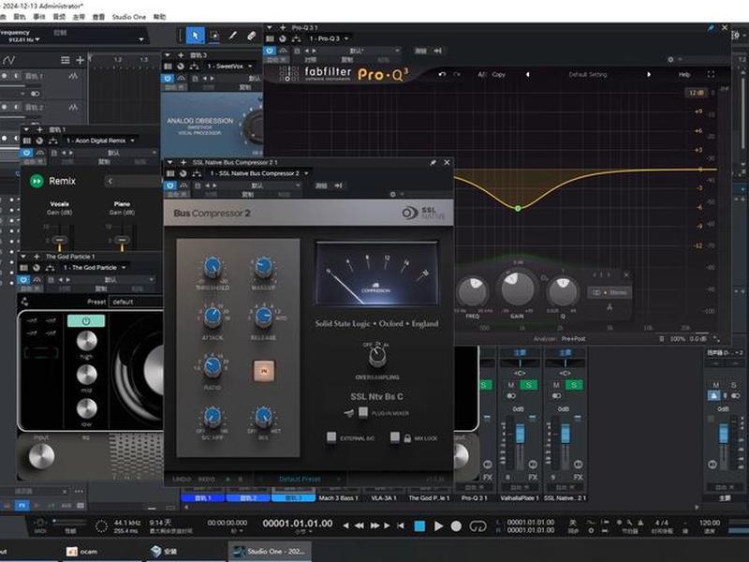Open settings gear in SSL plugin header
The height and width of the screenshot is (562, 749).
pos(392,195)
